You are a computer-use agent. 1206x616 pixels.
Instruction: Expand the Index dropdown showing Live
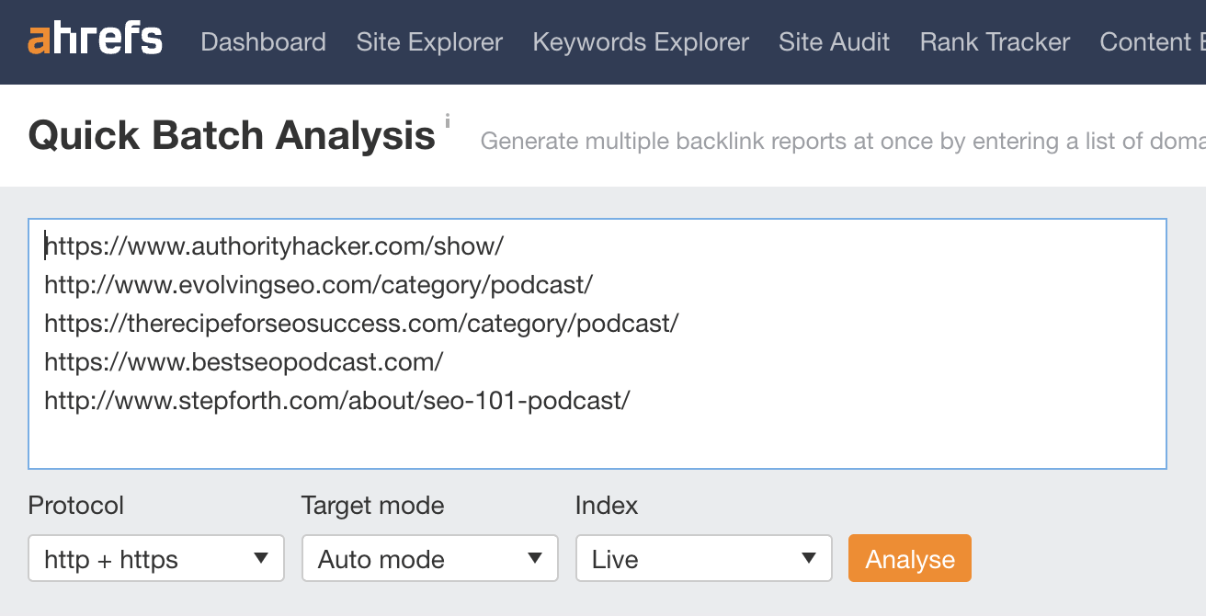pyautogui.click(x=703, y=559)
